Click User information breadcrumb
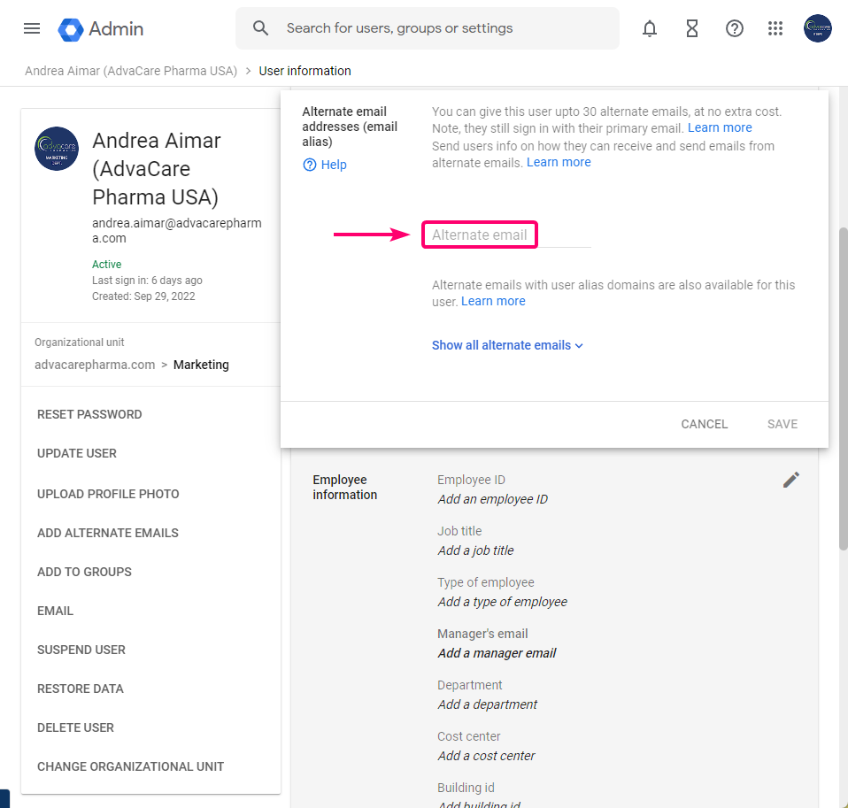 click(305, 71)
